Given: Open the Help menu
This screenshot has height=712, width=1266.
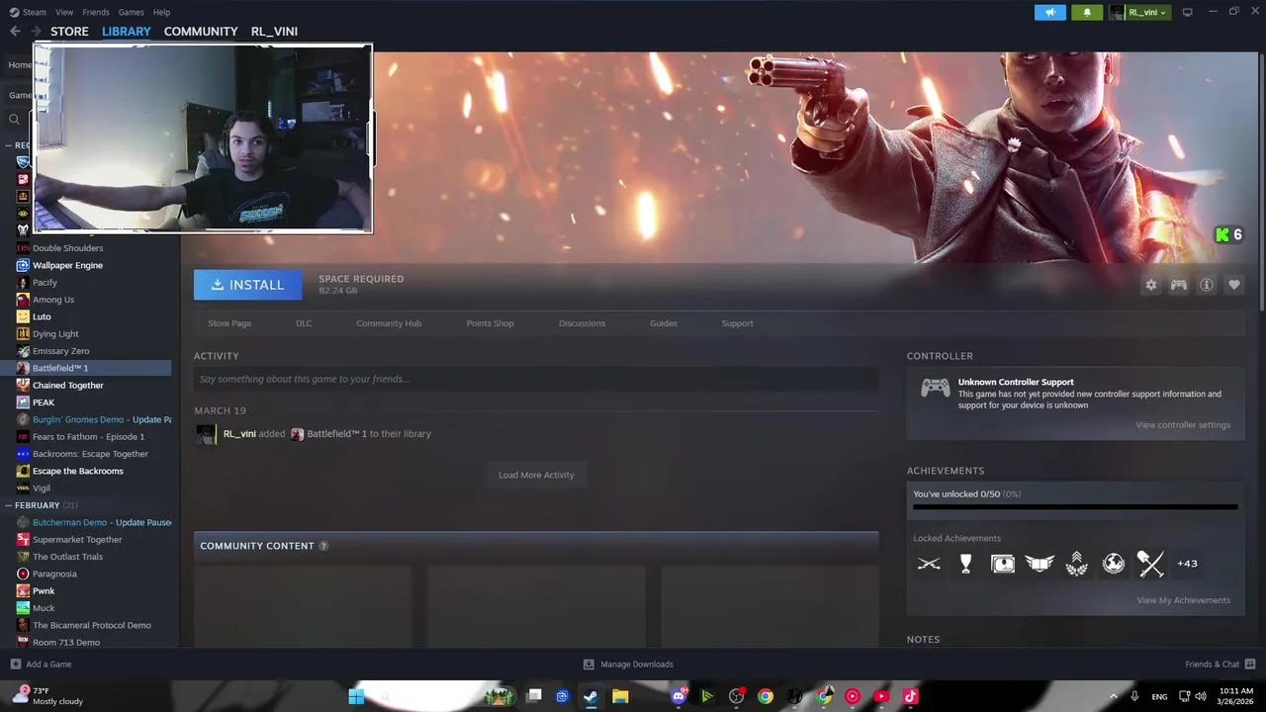Looking at the screenshot, I should pos(161,12).
